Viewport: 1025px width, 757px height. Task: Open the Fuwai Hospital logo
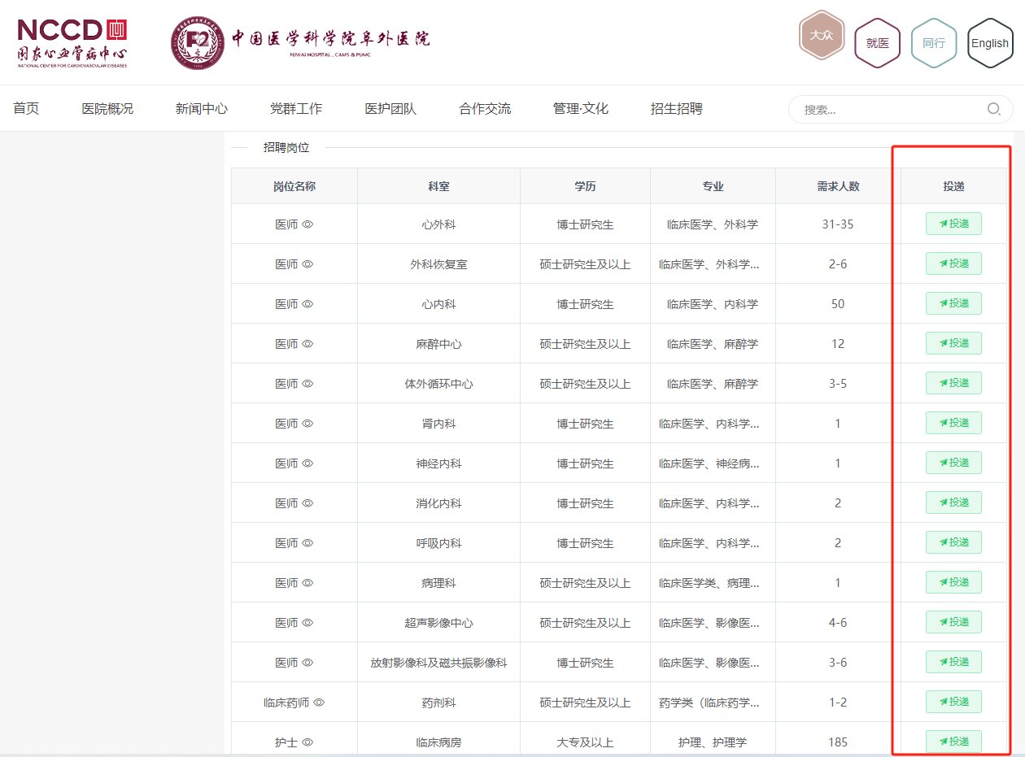pyautogui.click(x=300, y=42)
